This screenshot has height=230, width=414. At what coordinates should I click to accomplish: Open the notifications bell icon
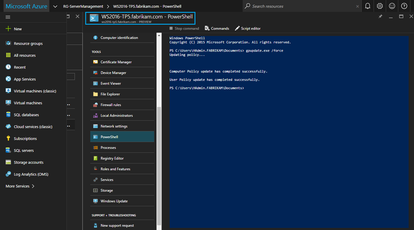367,6
